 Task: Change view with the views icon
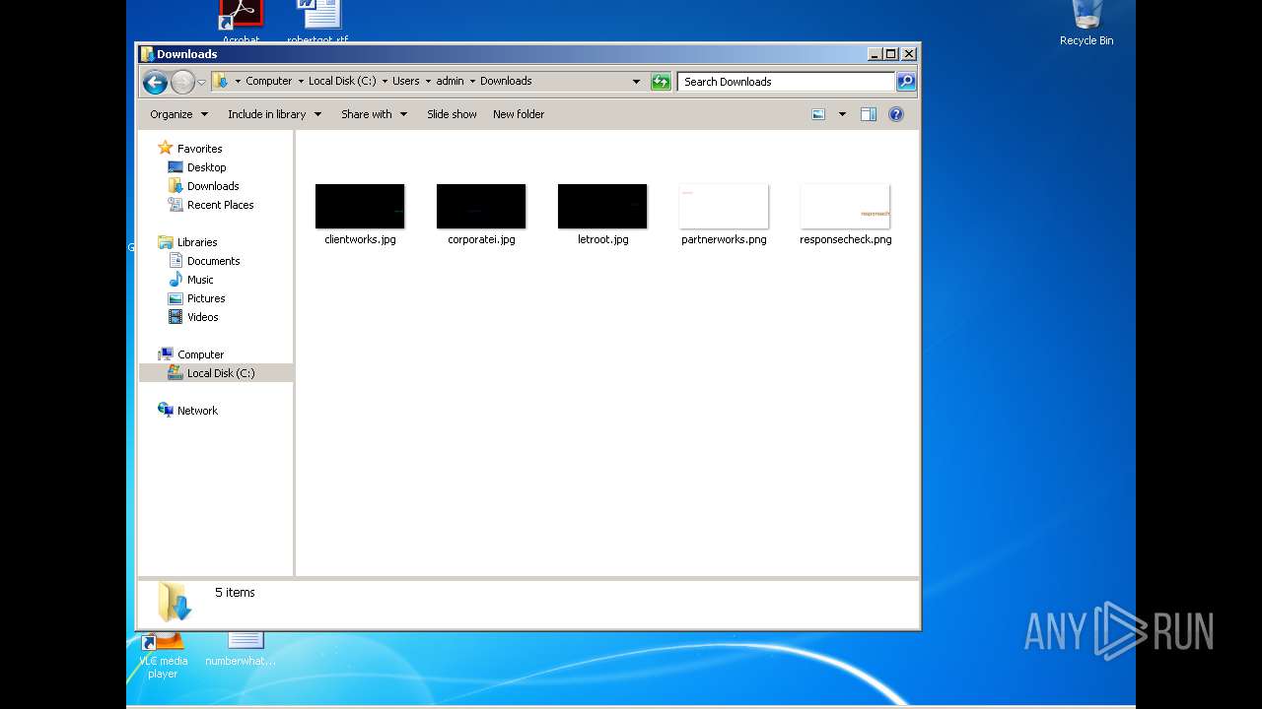pyautogui.click(x=818, y=114)
